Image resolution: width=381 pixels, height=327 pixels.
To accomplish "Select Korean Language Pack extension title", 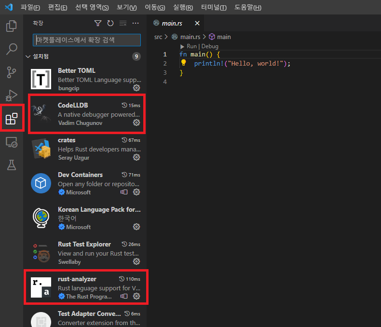I will 99,210.
